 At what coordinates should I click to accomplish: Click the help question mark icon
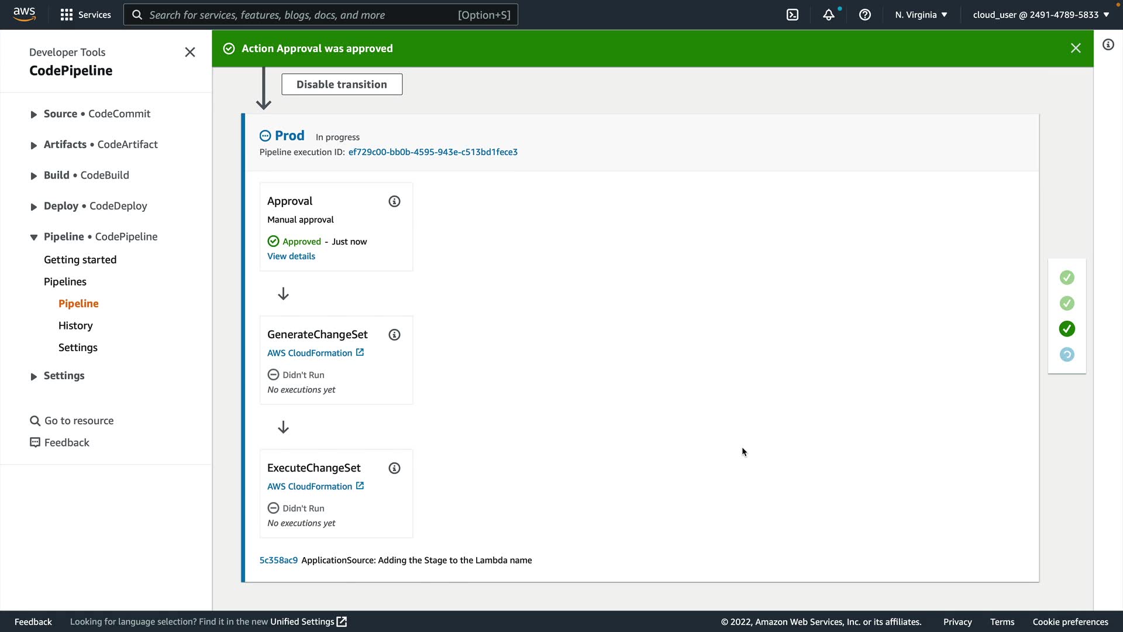864,15
